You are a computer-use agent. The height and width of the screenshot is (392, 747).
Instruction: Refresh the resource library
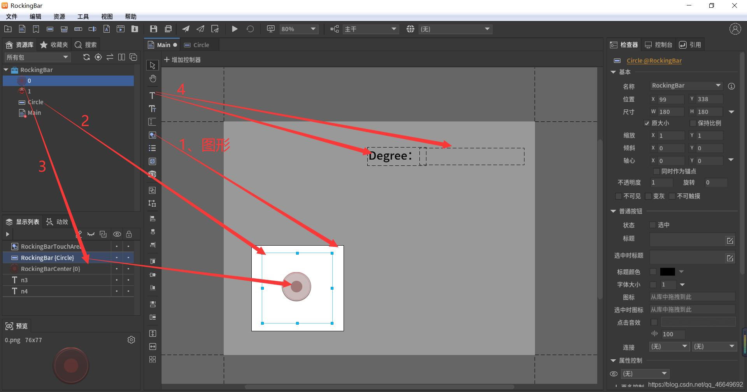86,57
